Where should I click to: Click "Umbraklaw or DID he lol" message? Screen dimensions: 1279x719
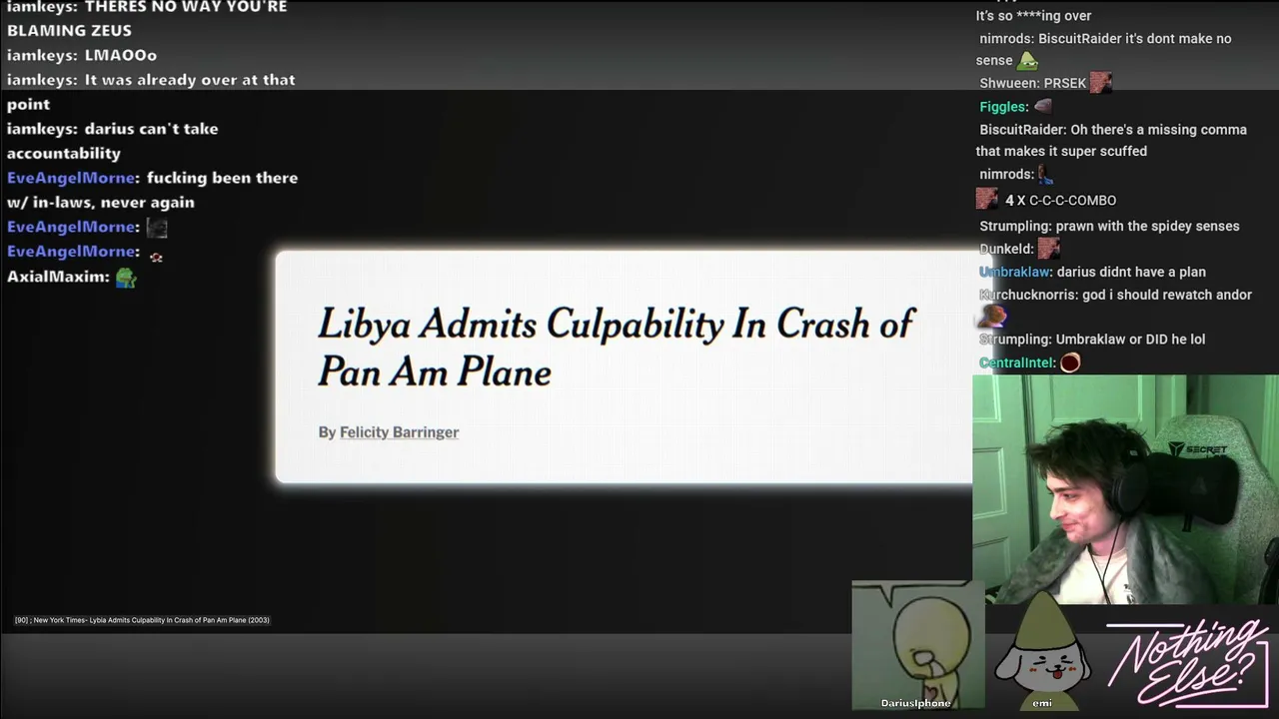pos(1092,340)
